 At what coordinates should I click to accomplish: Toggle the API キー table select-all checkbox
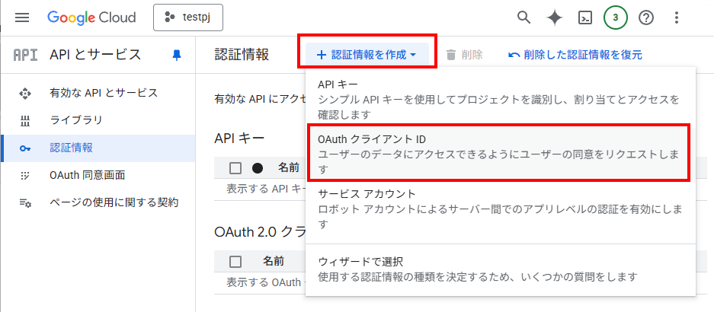pyautogui.click(x=235, y=167)
